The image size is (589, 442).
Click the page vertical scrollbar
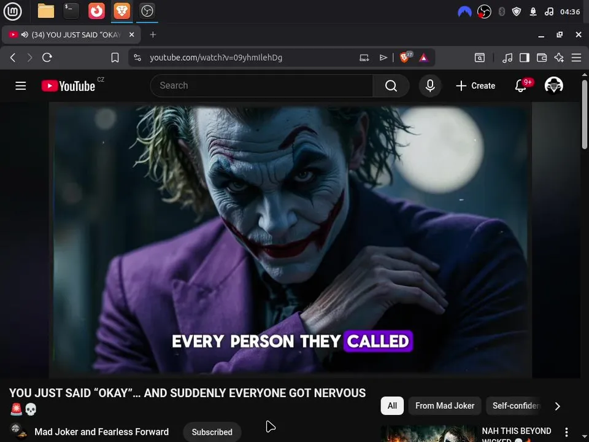[585, 114]
